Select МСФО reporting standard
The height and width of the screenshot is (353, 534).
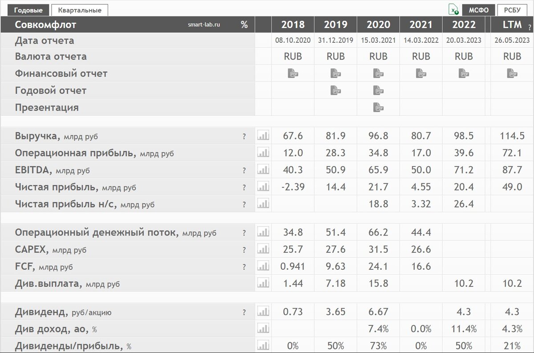click(x=478, y=10)
